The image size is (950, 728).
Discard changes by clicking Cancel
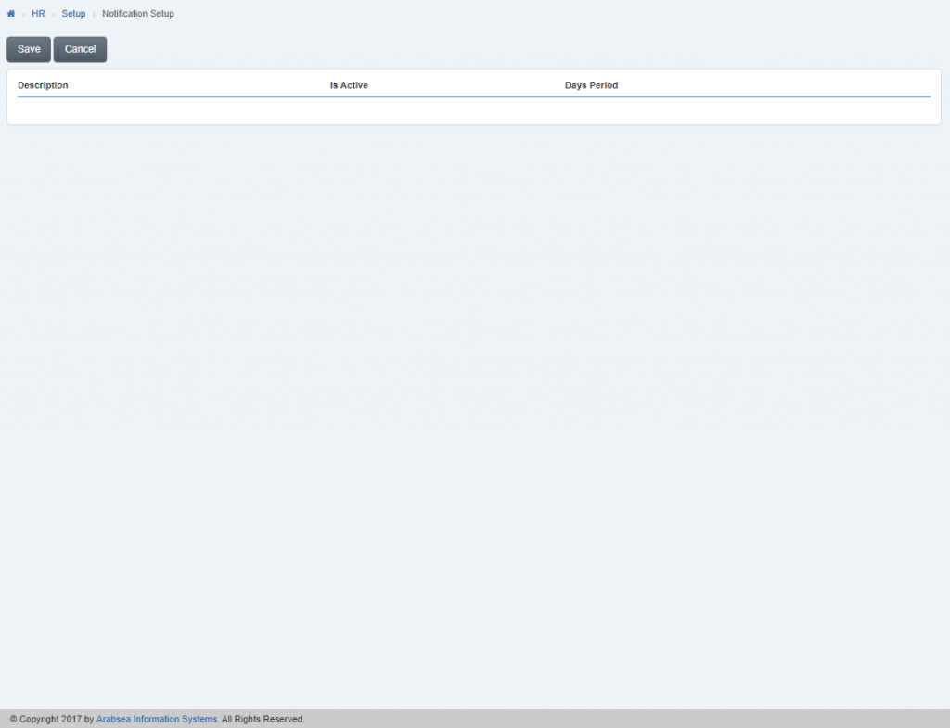click(x=80, y=48)
